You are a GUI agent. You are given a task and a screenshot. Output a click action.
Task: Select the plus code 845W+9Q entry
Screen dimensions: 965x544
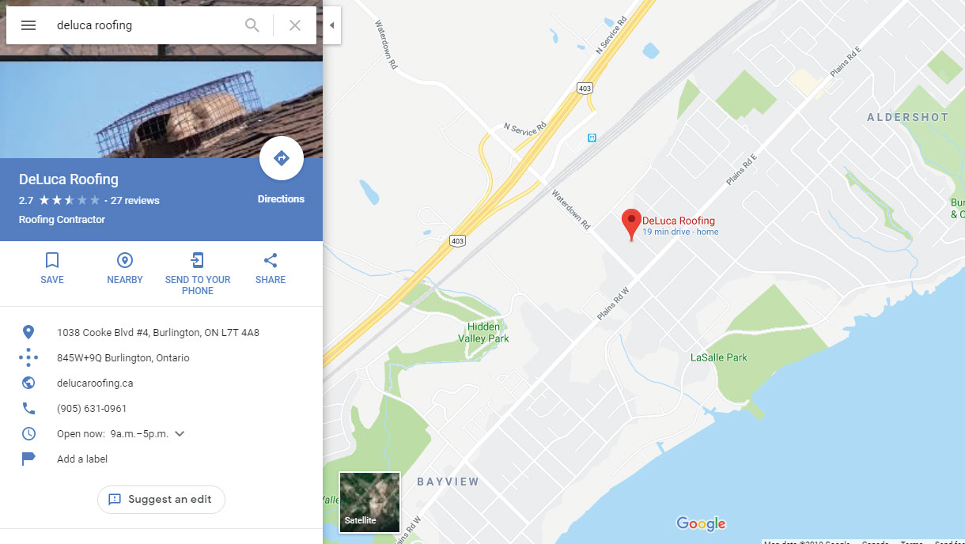click(123, 357)
